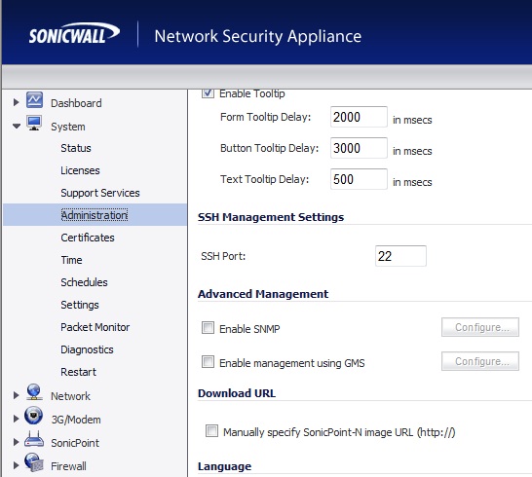Screen dimensions: 532x477
Task: Click Configure button for GMS management
Action: coord(480,361)
